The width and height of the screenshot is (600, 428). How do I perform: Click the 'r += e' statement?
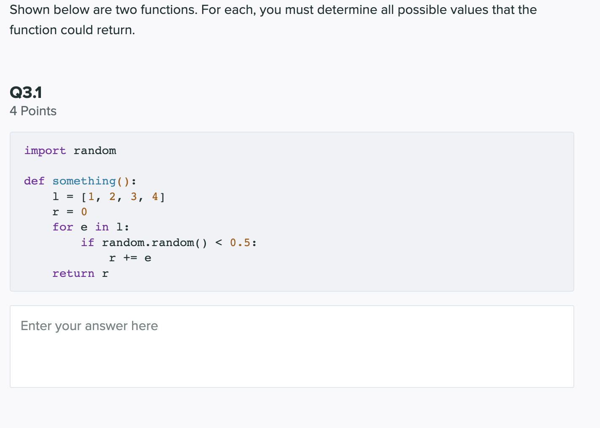pos(130,257)
